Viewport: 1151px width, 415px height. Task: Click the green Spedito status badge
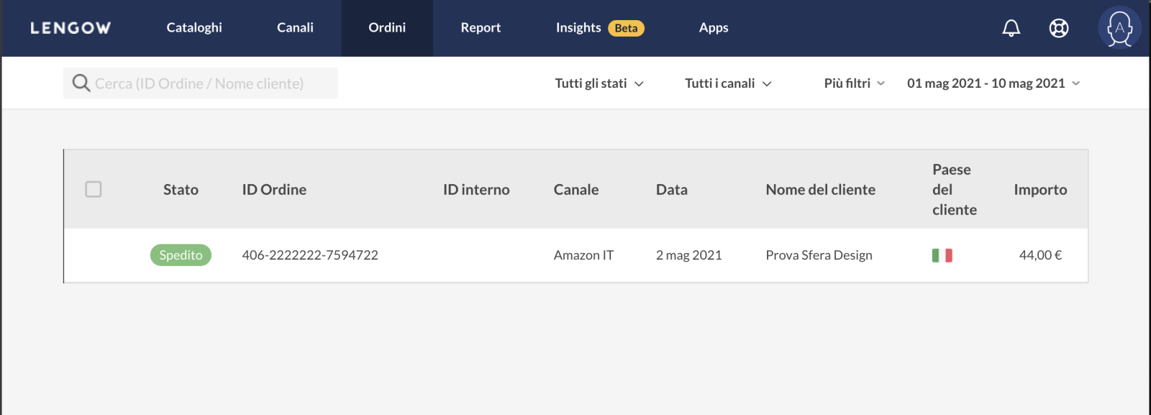pyautogui.click(x=181, y=255)
